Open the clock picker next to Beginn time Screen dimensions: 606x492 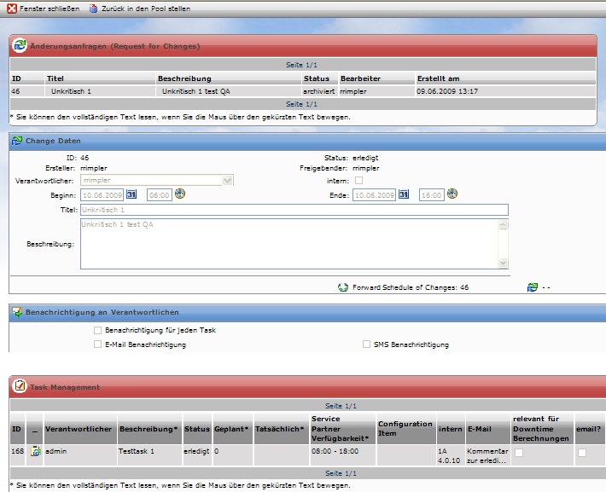pyautogui.click(x=180, y=194)
